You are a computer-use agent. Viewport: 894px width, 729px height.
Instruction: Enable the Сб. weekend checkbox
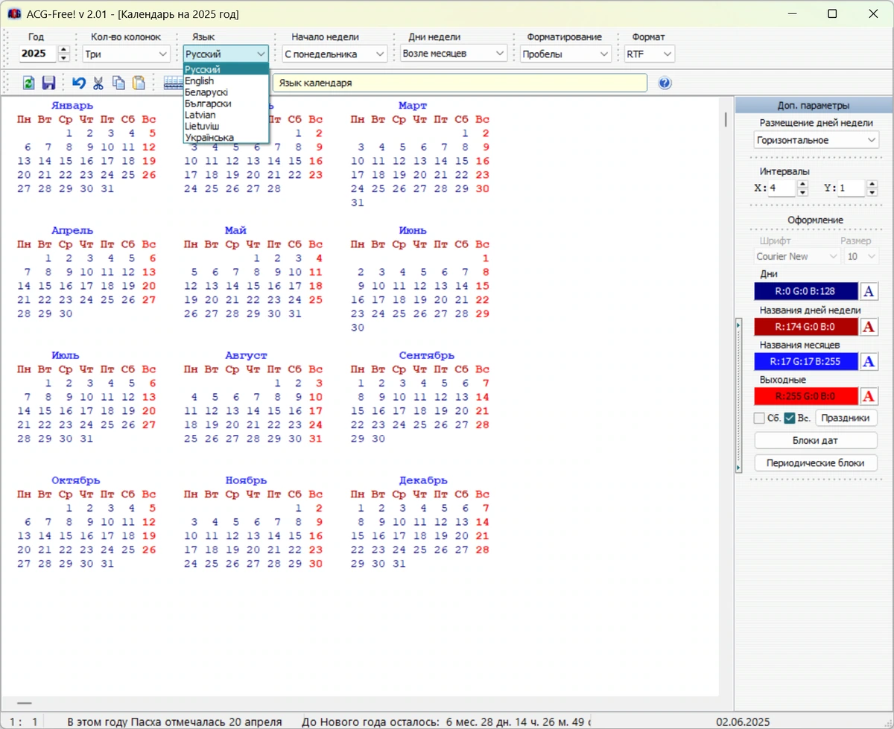click(x=760, y=418)
